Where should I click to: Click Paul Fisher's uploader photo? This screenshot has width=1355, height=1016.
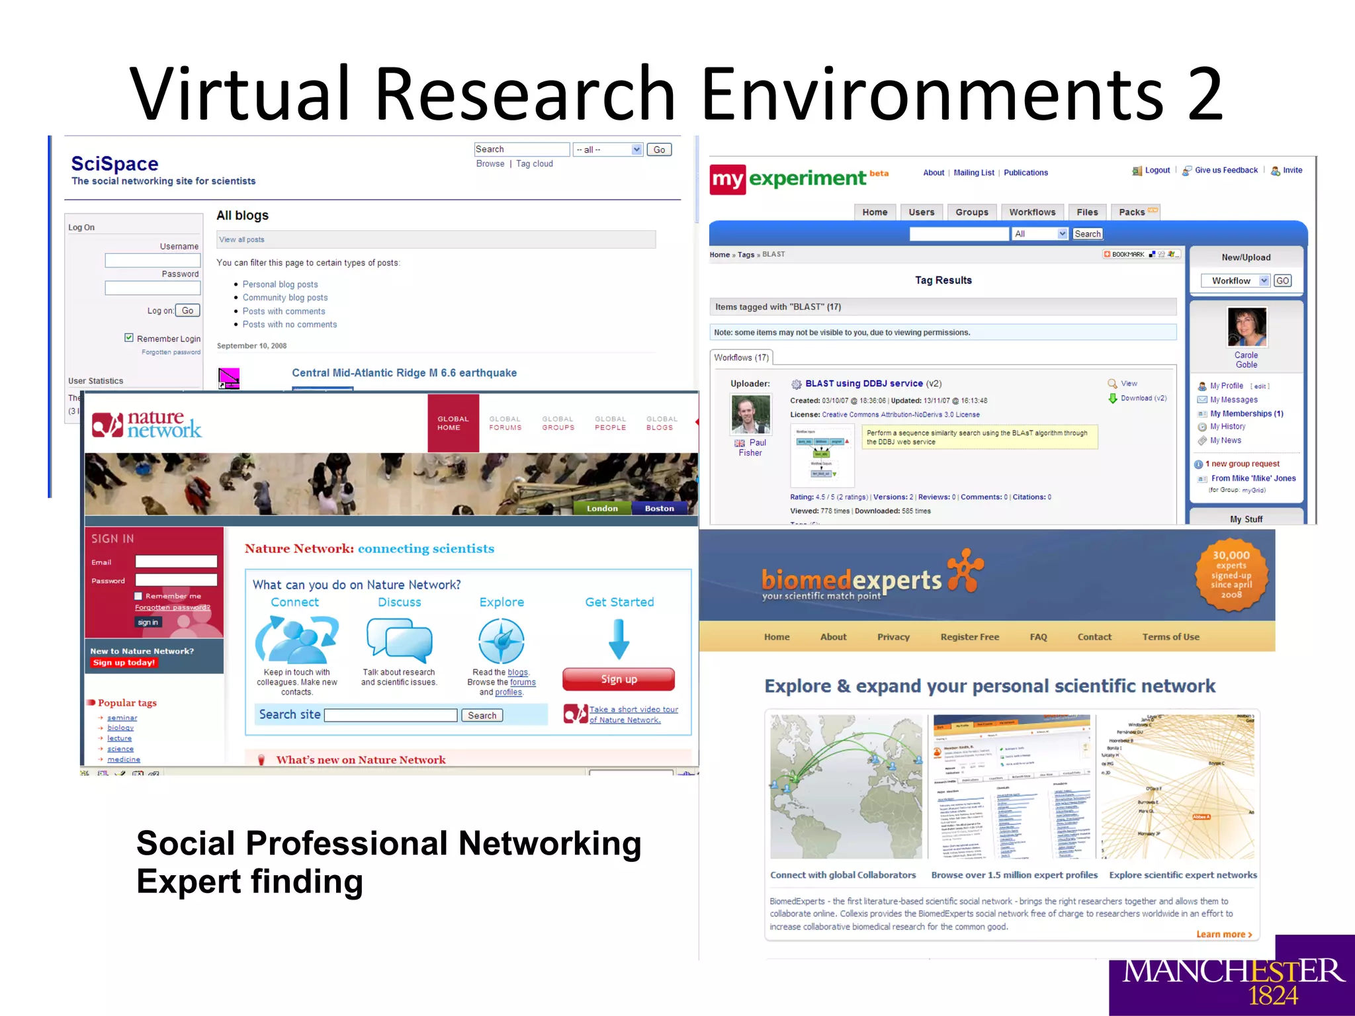(750, 413)
